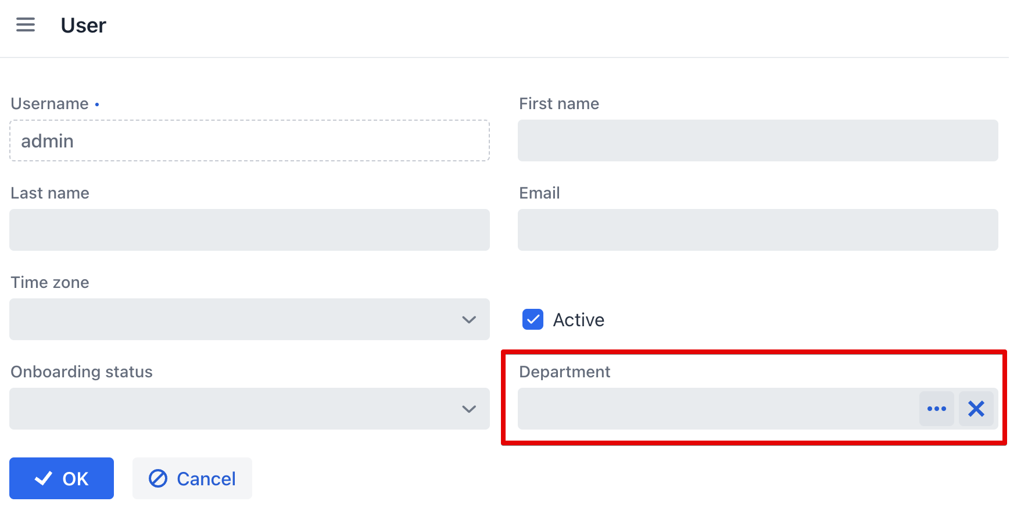Click into the Last name field

tap(249, 230)
